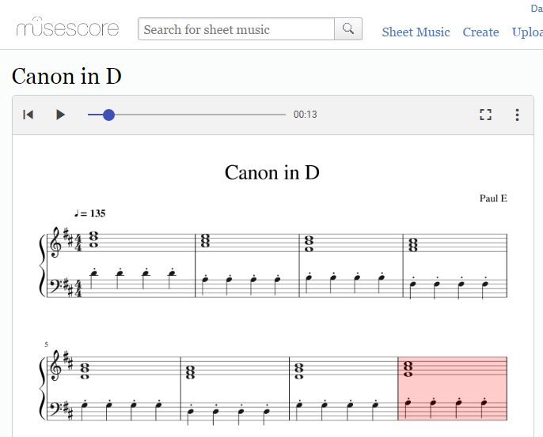543x437 pixels.
Task: Click the tempo marking 135
Action: (90, 213)
